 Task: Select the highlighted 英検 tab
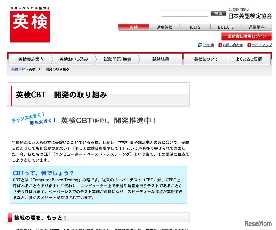point(133,27)
